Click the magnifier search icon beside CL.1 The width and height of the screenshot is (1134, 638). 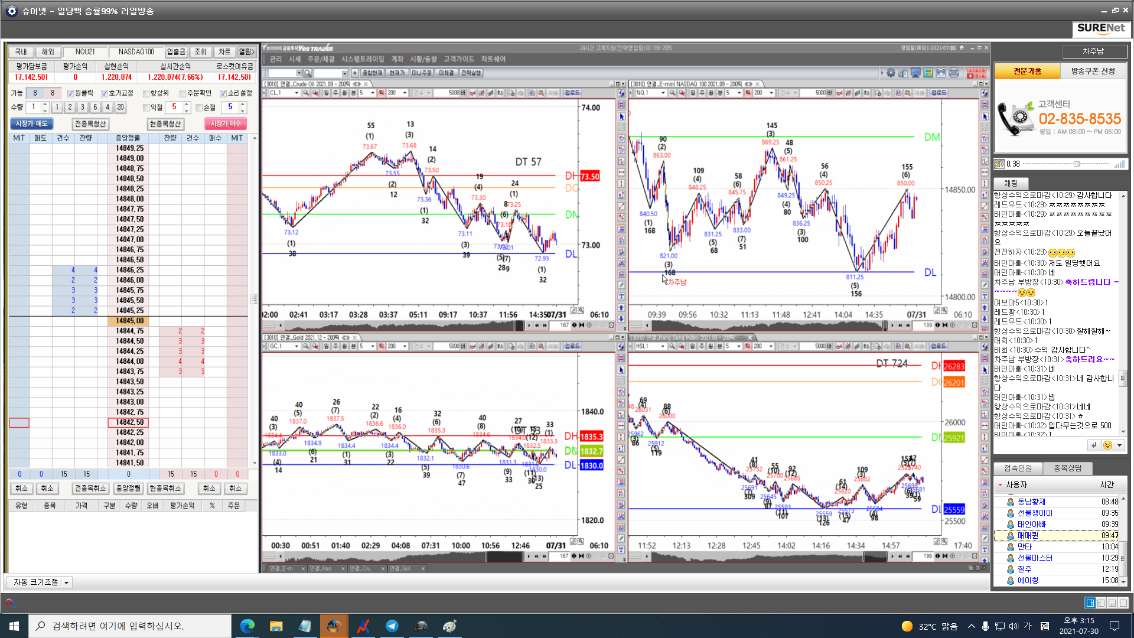point(306,93)
